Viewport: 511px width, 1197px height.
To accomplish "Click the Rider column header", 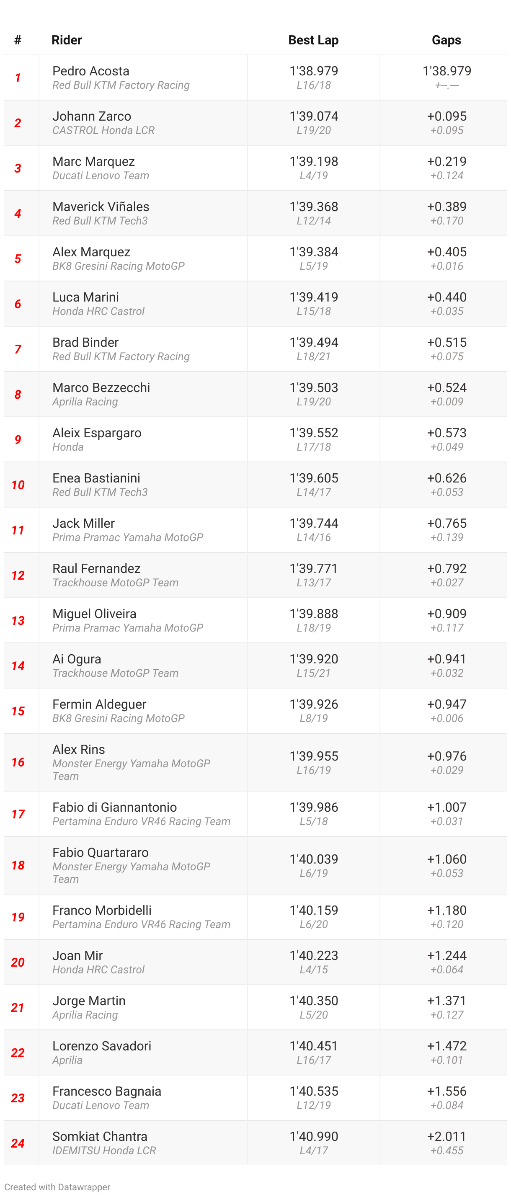I will point(67,40).
